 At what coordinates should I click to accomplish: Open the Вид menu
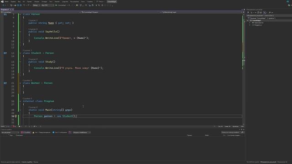(x=19, y=2)
